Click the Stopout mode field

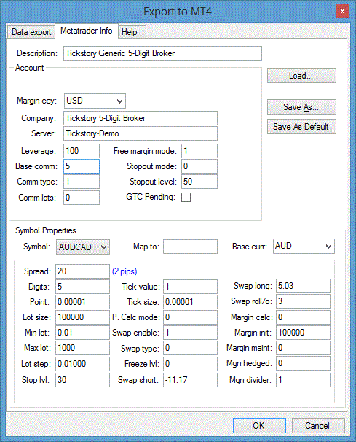pos(199,166)
